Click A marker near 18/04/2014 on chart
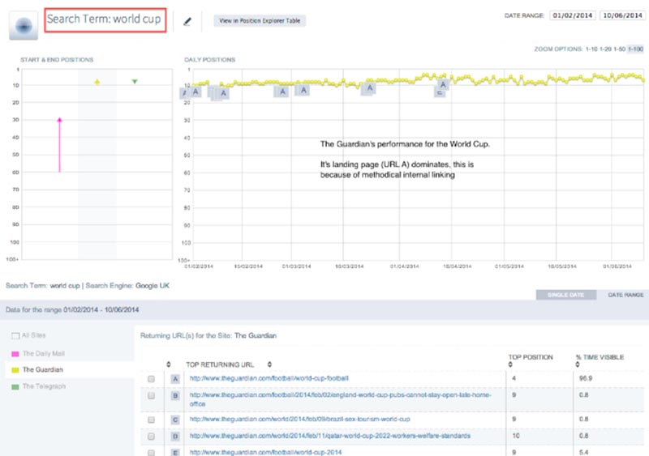The image size is (649, 456). (443, 84)
